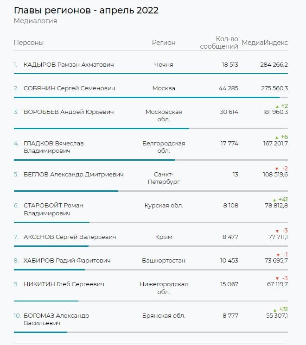Click the МедиаИндекс column header
Viewport: 306px width, 345px height.
point(265,43)
